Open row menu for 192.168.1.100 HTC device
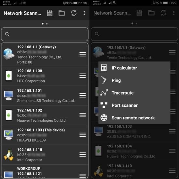 [x=83, y=76]
